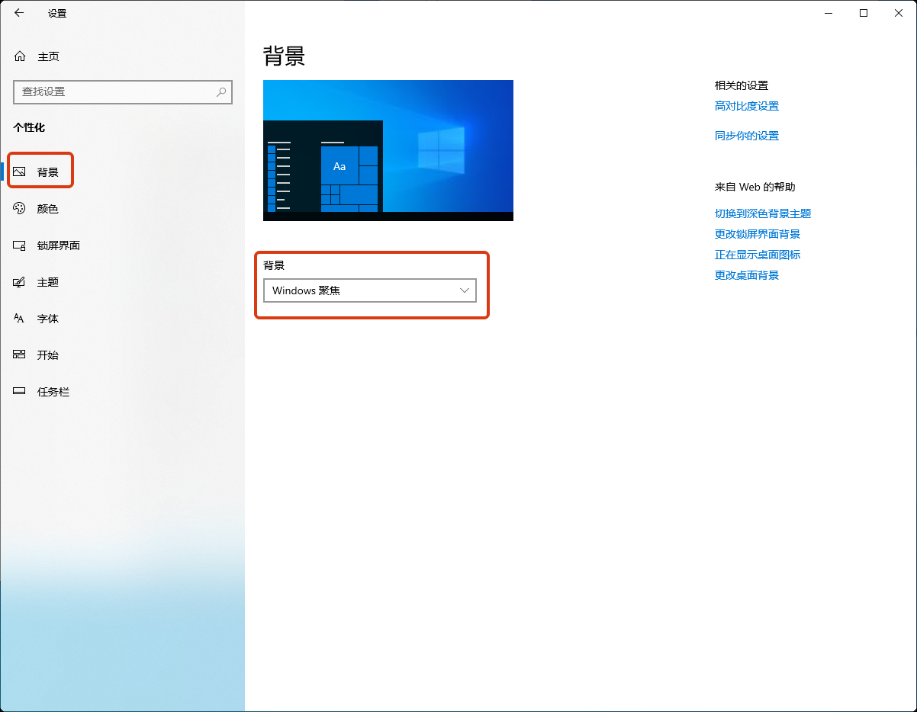Click the 来自 Web 的帮助 heading
This screenshot has height=712, width=917.
point(755,187)
